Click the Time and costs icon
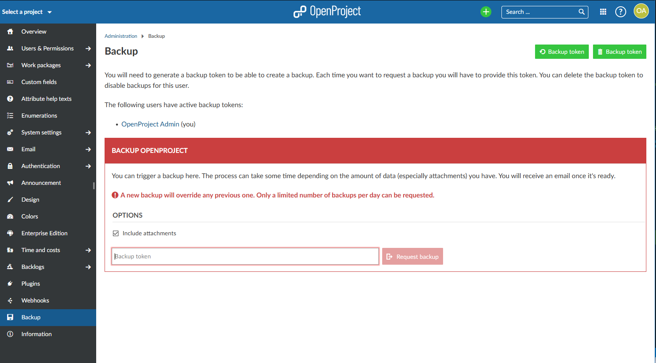Screen dimensions: 656x363 coord(10,250)
